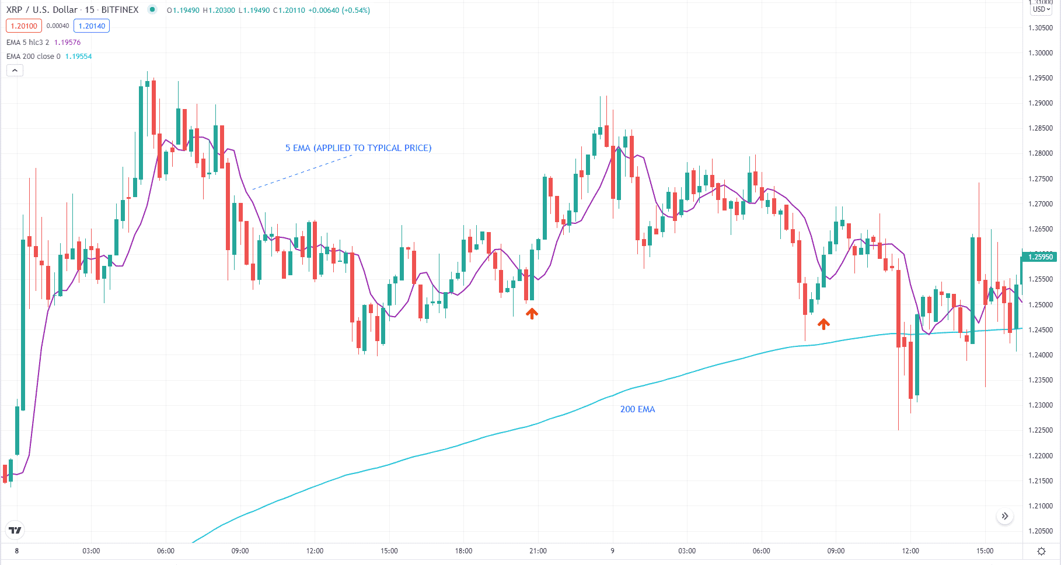Viewport: 1061px width, 565px height.
Task: Select the EMA 5 hlc3 2 indicator legend
Action: point(27,43)
